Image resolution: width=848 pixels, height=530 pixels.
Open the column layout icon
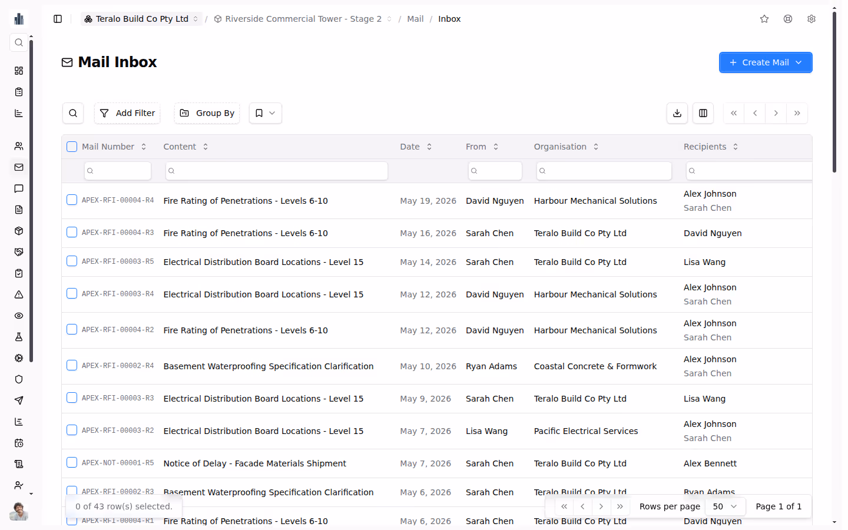[x=703, y=113]
